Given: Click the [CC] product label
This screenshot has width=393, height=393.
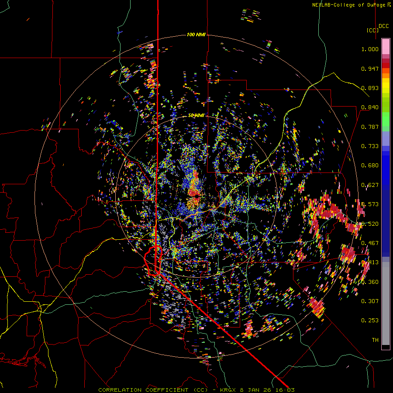Looking at the screenshot, I should click(x=372, y=30).
